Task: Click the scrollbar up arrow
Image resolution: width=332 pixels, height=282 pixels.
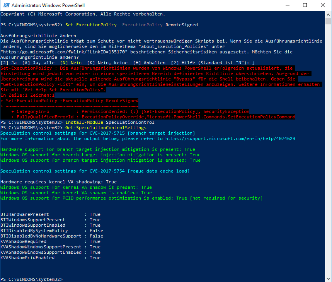Action: point(328,15)
